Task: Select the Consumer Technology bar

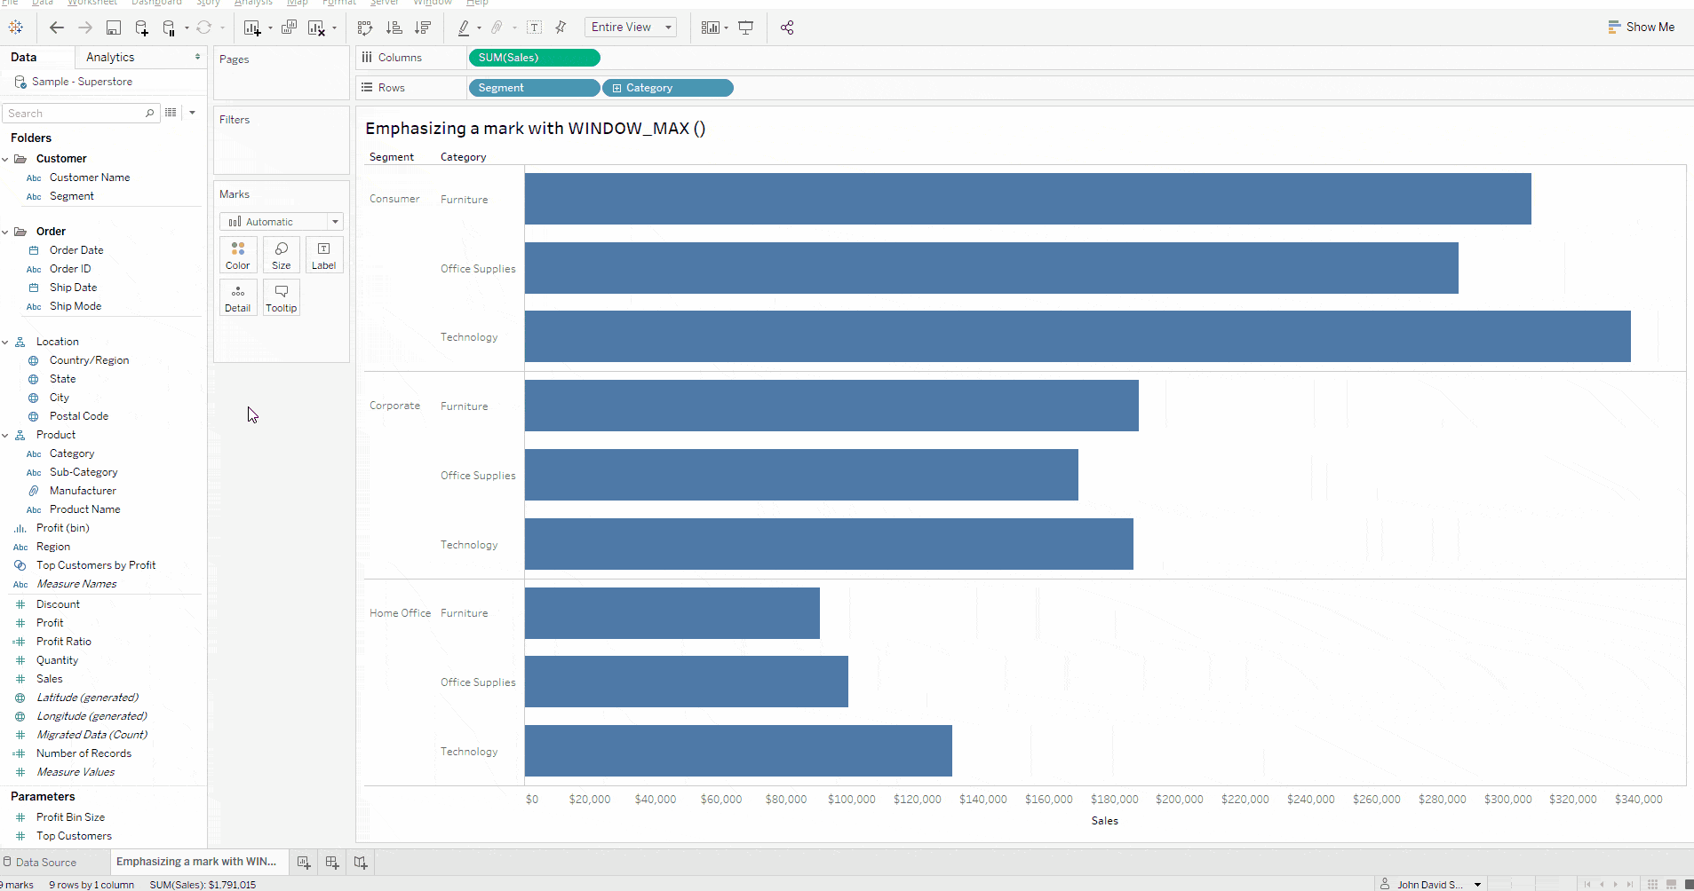Action: click(x=1078, y=336)
